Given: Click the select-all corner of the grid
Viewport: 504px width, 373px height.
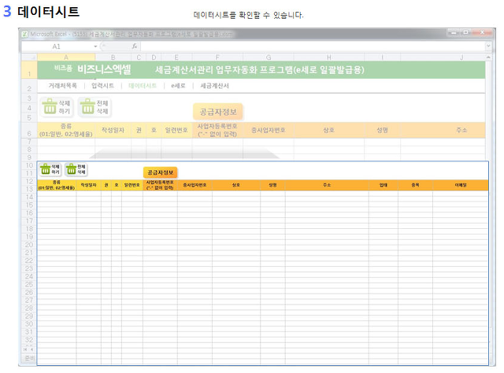Looking at the screenshot, I should click(x=29, y=57).
